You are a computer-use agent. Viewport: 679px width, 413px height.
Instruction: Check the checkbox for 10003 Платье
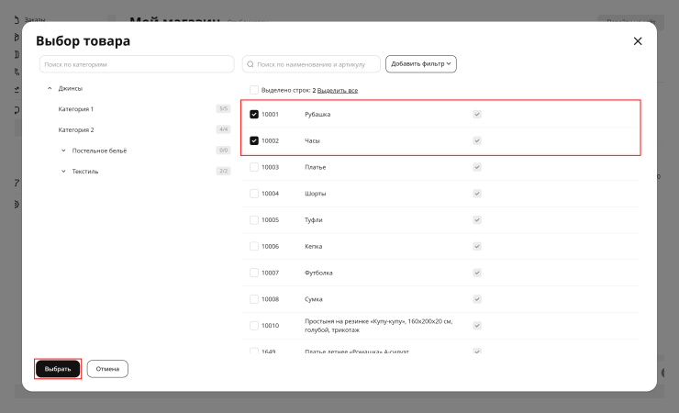click(x=254, y=167)
